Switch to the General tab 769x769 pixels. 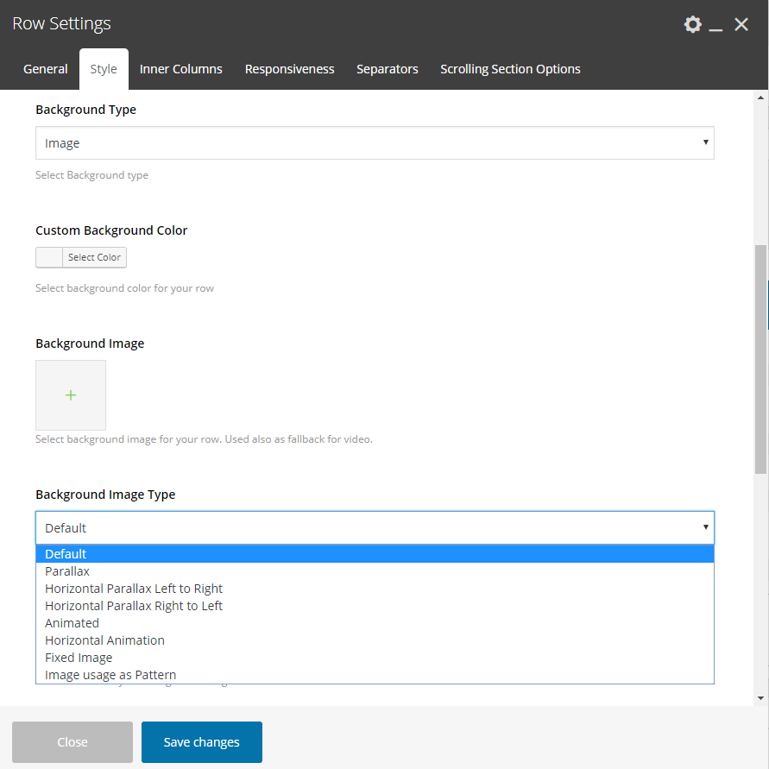click(x=46, y=69)
